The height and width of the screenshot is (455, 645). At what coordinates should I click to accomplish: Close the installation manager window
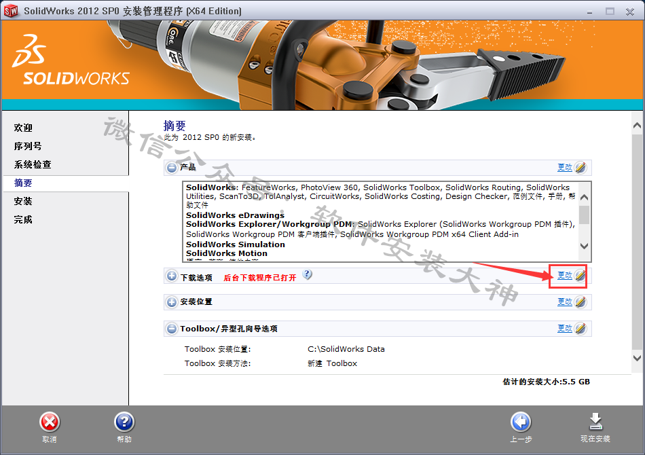(x=630, y=12)
